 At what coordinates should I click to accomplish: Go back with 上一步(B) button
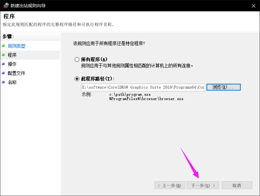[x=170, y=185]
